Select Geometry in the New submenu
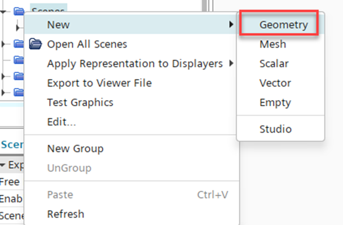Screen dimensions: 343x225 pyautogui.click(x=283, y=25)
